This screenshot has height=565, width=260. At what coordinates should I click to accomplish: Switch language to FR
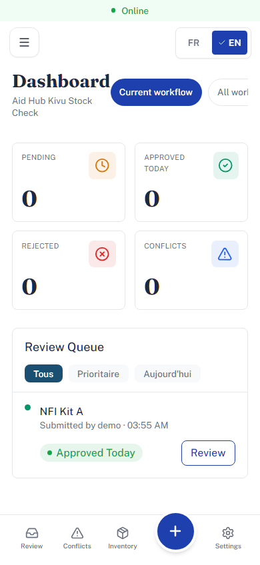point(193,43)
